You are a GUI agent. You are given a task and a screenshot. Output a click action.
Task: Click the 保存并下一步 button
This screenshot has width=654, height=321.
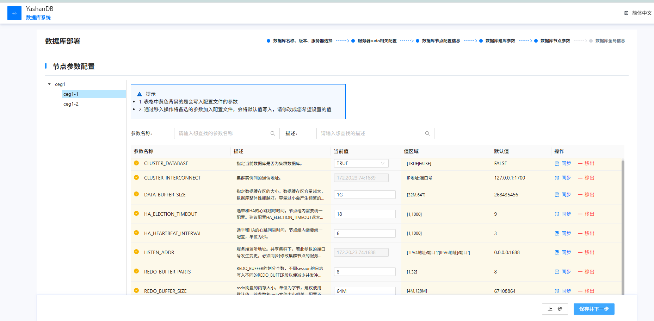pos(594,309)
